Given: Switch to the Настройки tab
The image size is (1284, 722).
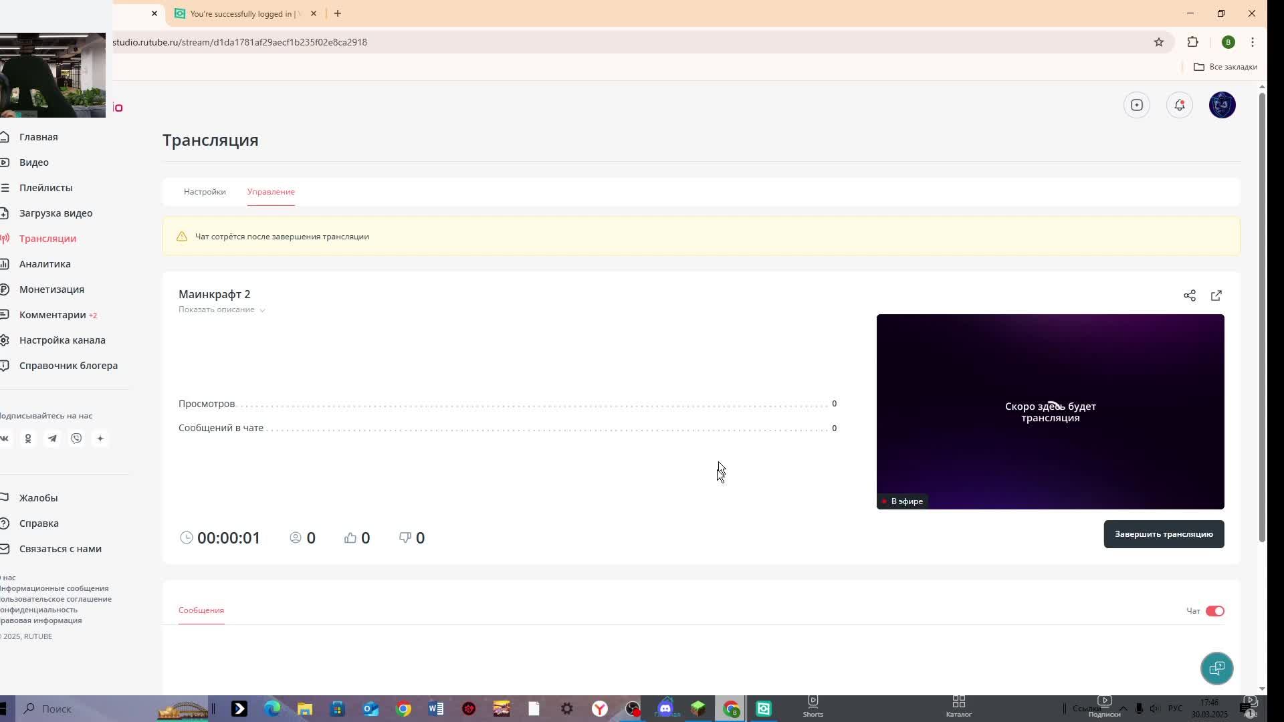Looking at the screenshot, I should [205, 192].
